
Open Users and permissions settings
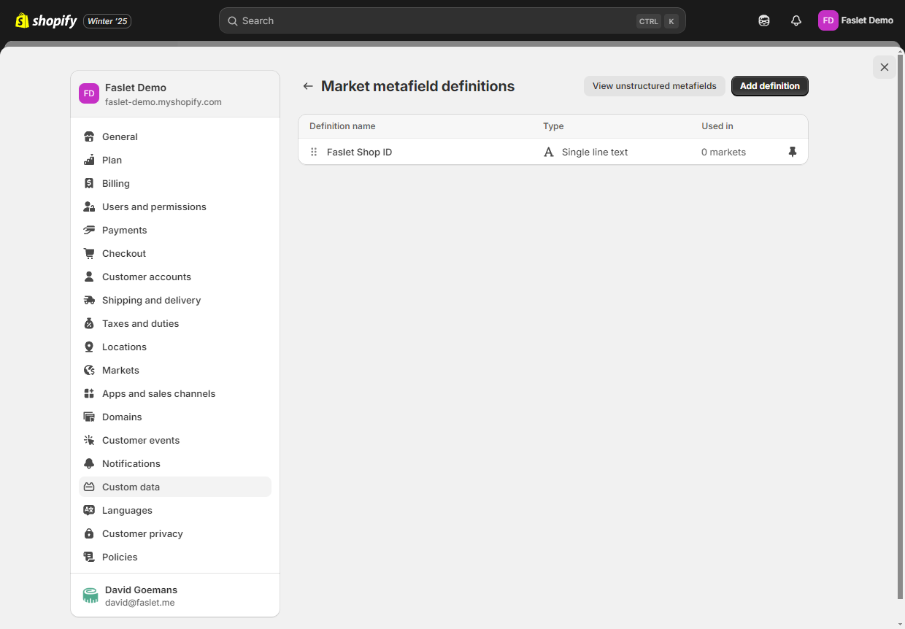175,207
